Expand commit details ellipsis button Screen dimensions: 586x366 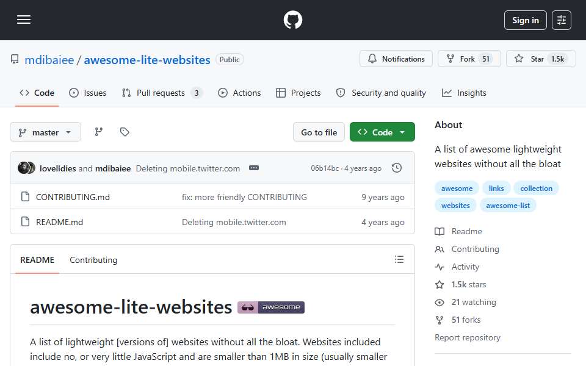pos(254,168)
